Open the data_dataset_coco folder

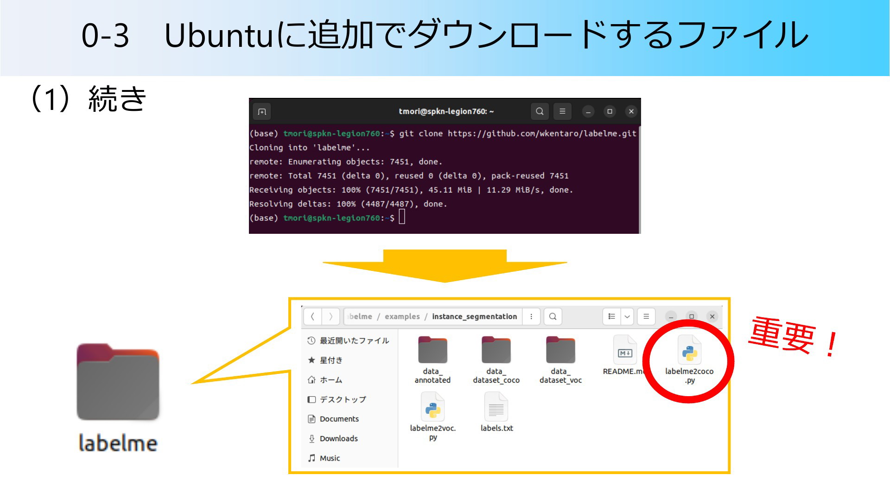[x=496, y=360]
